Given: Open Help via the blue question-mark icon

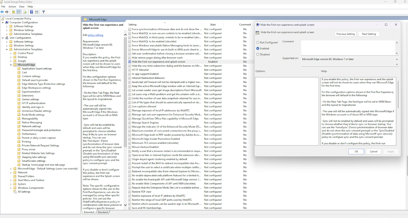Looking at the screenshot, I should click(32, 12).
